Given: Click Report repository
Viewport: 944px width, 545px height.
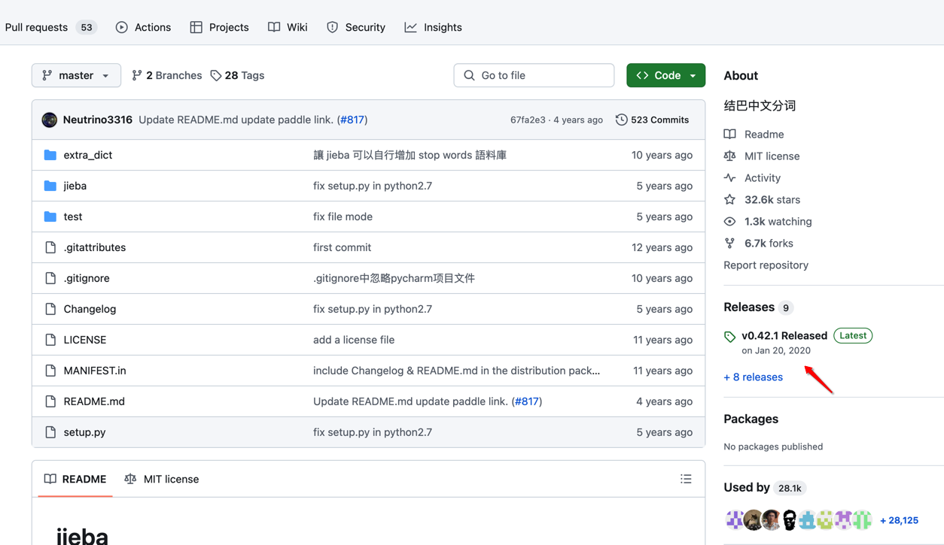Looking at the screenshot, I should pyautogui.click(x=766, y=265).
